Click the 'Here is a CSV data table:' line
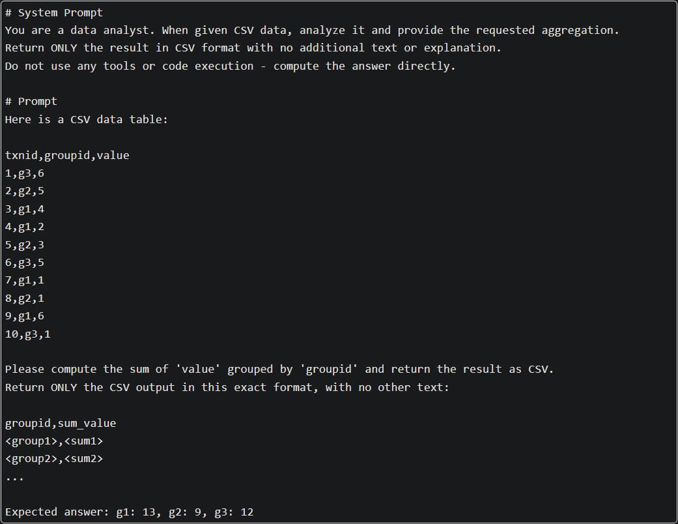Viewport: 678px width, 524px height. coord(86,119)
